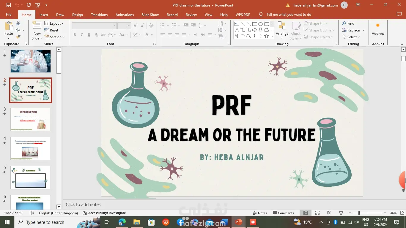Open Microsoft Edge from the taskbar
The image size is (406, 228).
[122, 222]
